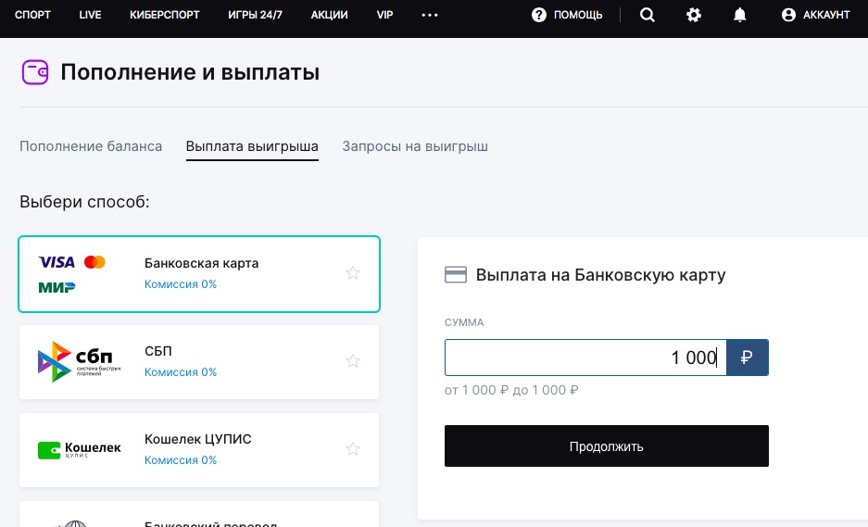
Task: Click Комиссия 0% under Банковская карта
Action: tap(181, 284)
